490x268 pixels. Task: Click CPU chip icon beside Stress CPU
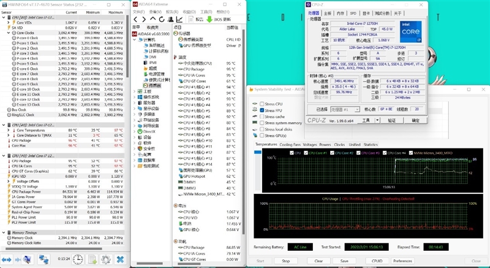tap(255, 104)
